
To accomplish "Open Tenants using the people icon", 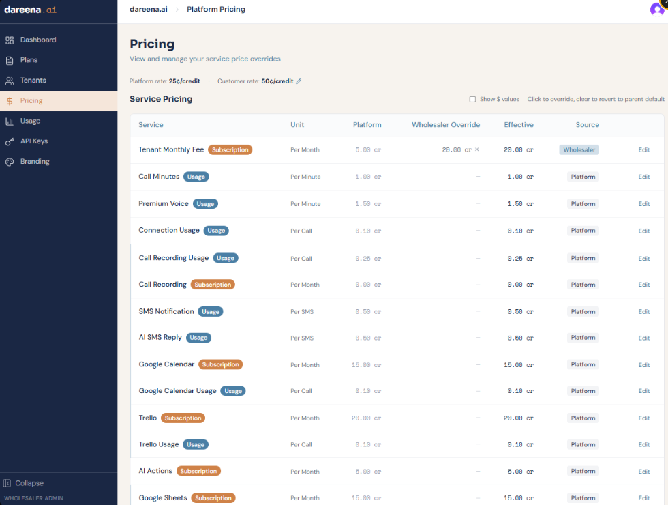I will coord(10,80).
